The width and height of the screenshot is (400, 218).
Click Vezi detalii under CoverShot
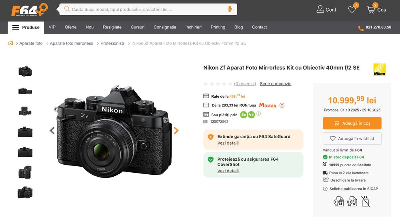pos(228,171)
